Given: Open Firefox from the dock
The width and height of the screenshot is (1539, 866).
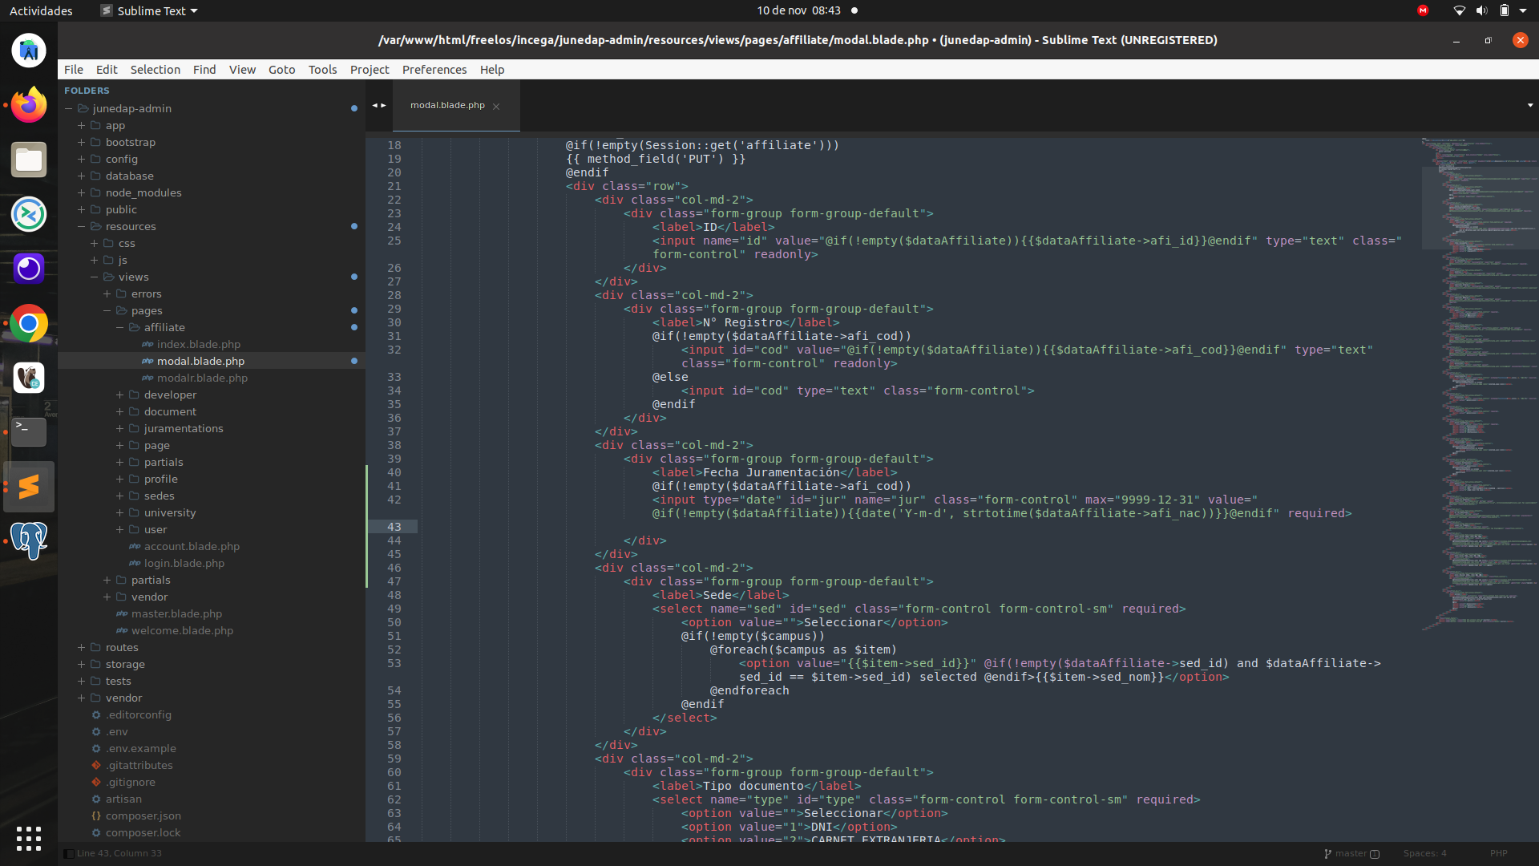Looking at the screenshot, I should pos(29,105).
